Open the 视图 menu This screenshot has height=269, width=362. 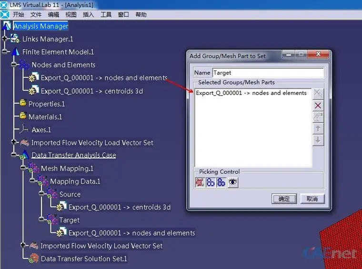click(71, 15)
